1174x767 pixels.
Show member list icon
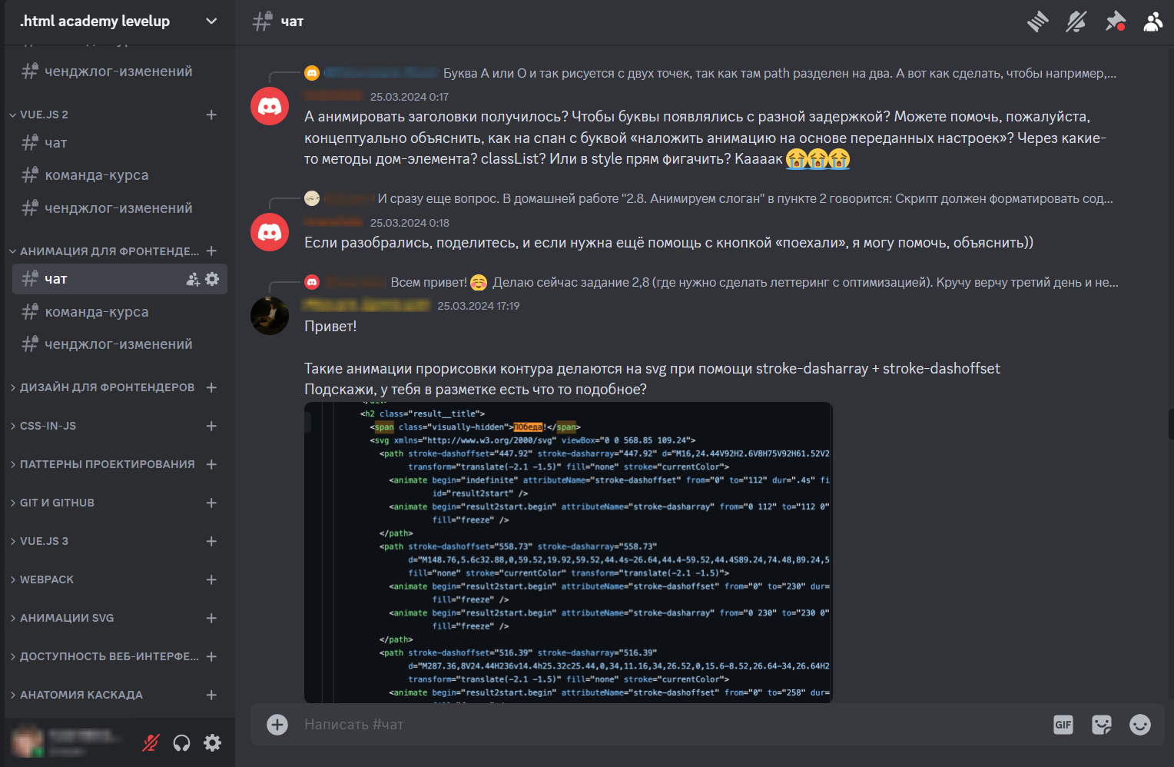tap(1153, 22)
